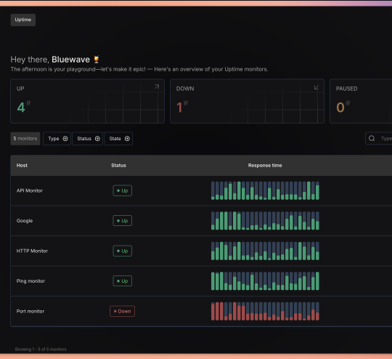392x359 pixels.
Task: Focus the monitor search input field
Action: pyautogui.click(x=379, y=138)
